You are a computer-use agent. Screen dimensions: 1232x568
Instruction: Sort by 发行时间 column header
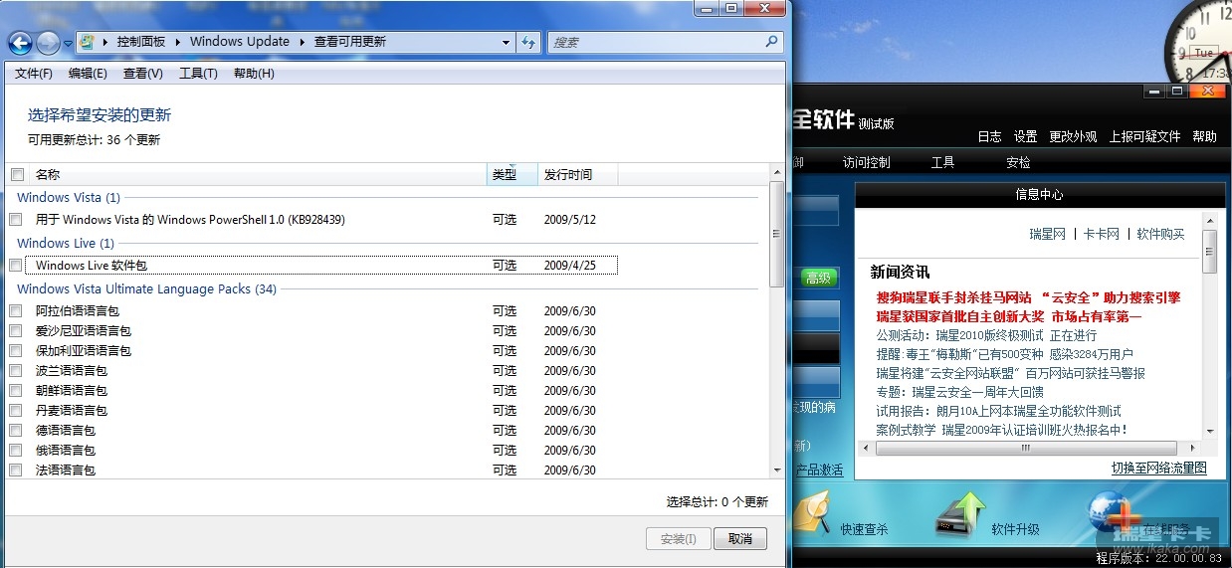pyautogui.click(x=578, y=174)
